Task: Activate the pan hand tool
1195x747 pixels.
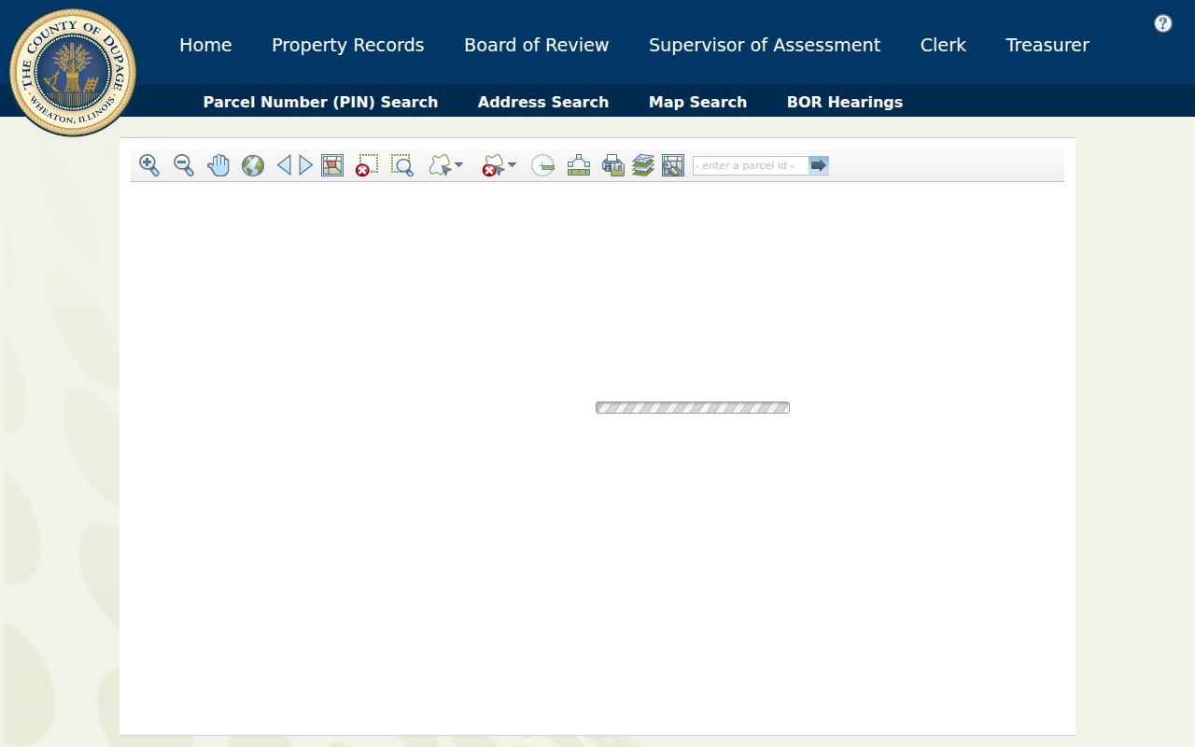Action: tap(218, 165)
